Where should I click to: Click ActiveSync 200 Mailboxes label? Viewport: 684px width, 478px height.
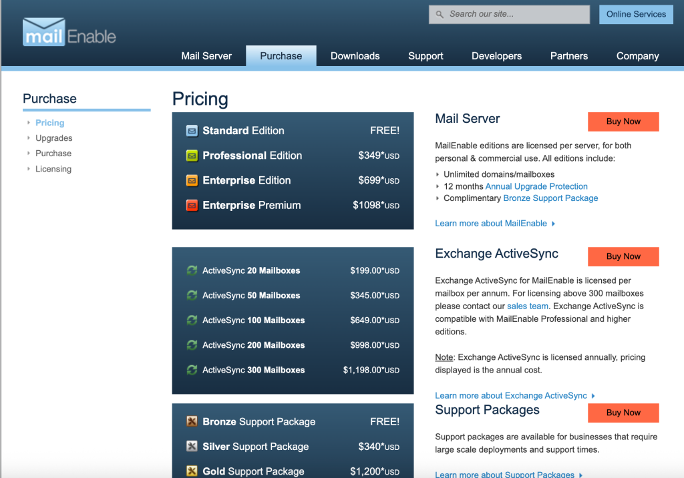(x=253, y=345)
